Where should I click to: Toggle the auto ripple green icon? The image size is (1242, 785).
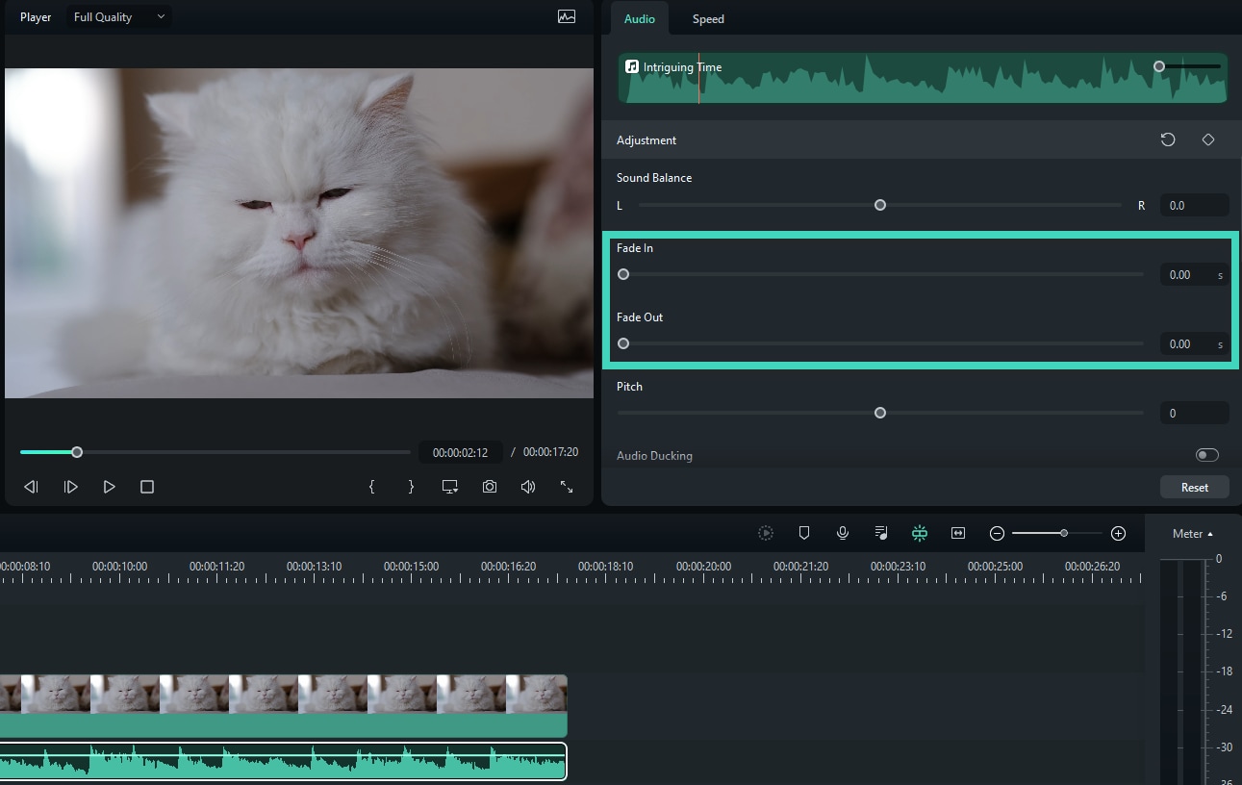point(920,533)
